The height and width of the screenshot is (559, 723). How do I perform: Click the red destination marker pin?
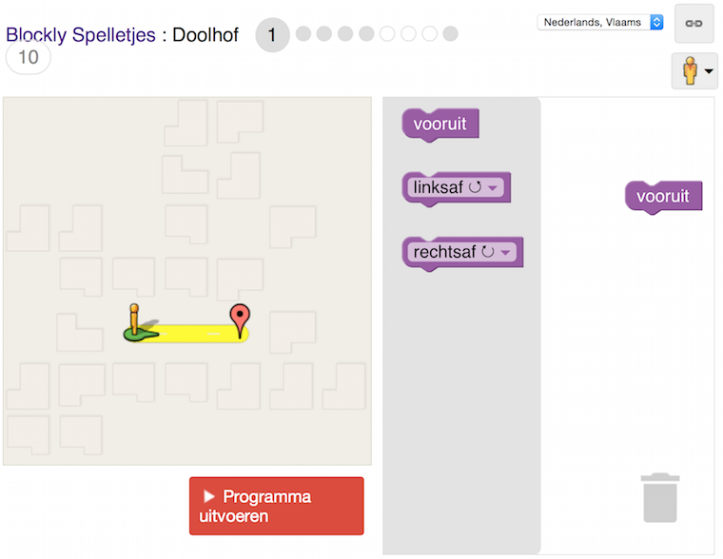pyautogui.click(x=240, y=320)
